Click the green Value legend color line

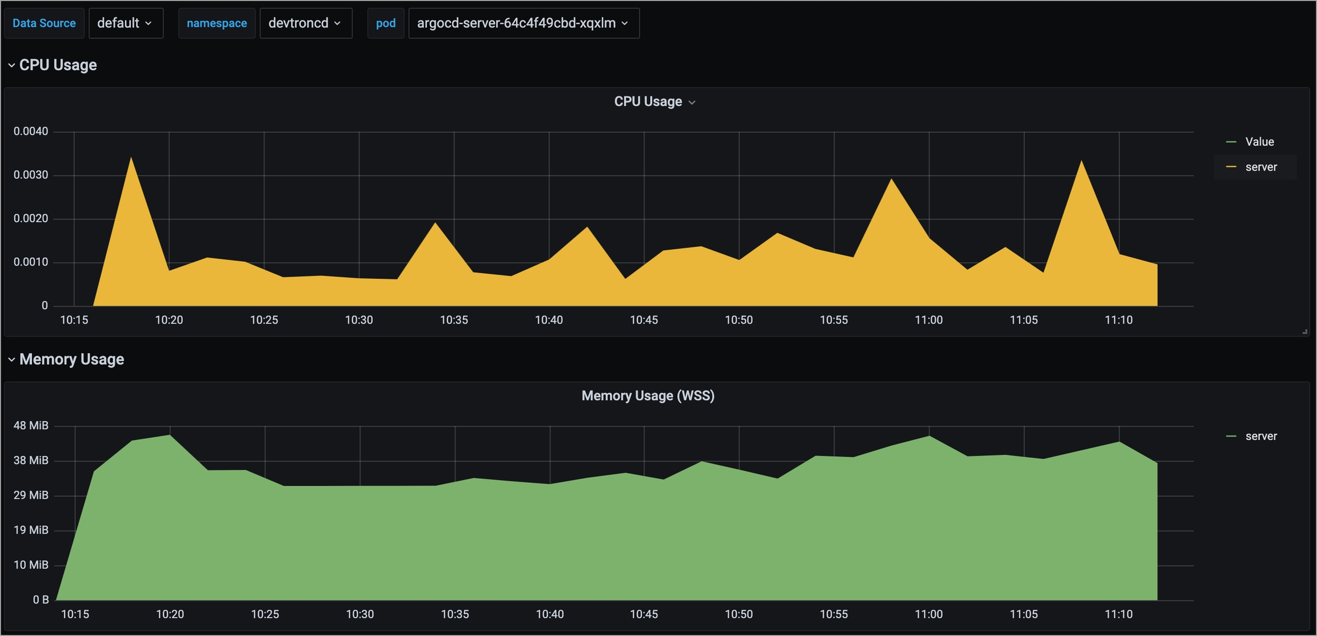(x=1231, y=142)
